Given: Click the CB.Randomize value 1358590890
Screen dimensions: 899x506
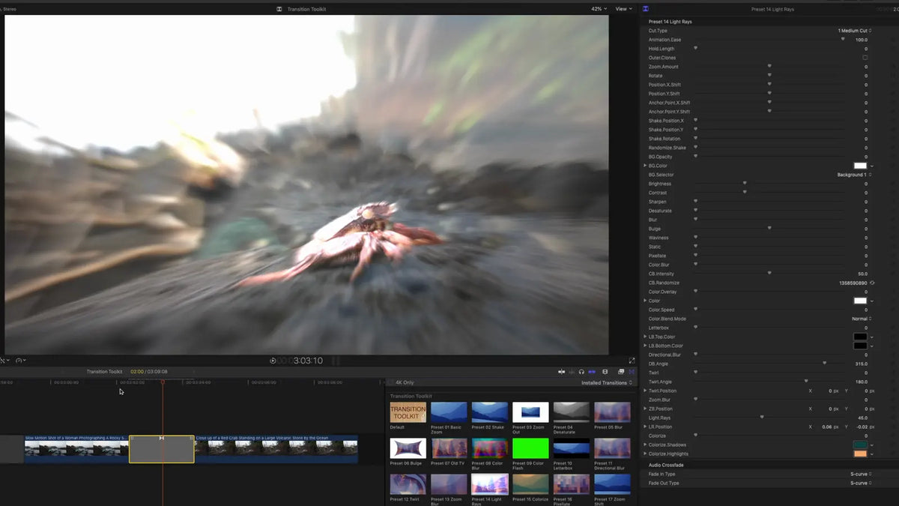Looking at the screenshot, I should 853,283.
